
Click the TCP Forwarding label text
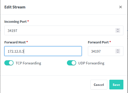click(x=28, y=63)
